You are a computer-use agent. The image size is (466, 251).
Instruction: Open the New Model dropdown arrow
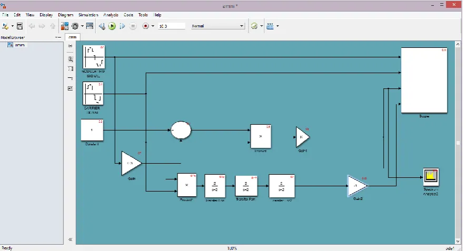tap(13, 26)
